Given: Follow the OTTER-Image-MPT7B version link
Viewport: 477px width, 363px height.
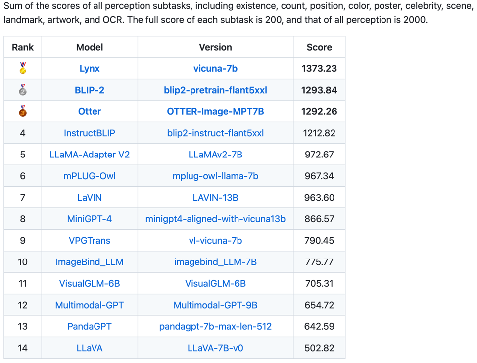Looking at the screenshot, I should pyautogui.click(x=215, y=111).
